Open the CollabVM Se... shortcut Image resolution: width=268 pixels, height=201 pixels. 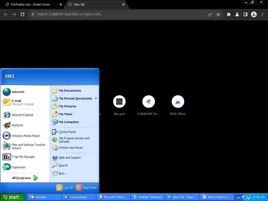(x=149, y=105)
